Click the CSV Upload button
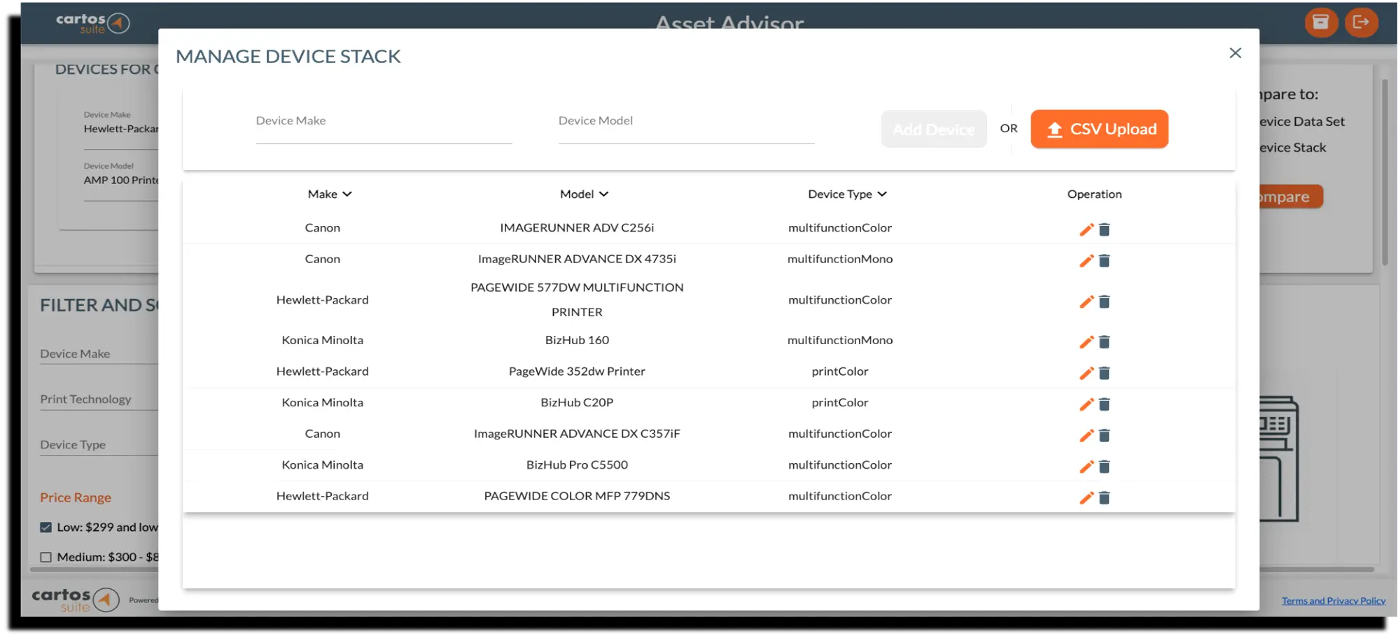This screenshot has width=1398, height=638. (x=1099, y=129)
